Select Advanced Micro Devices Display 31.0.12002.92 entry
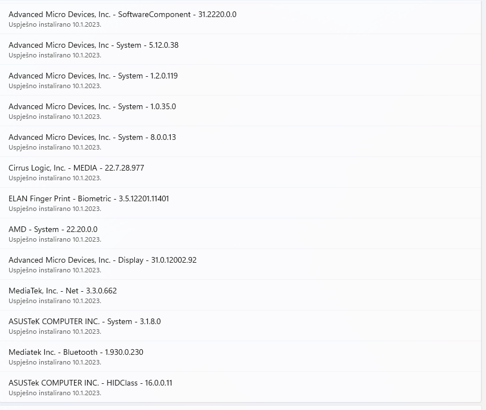 coord(240,264)
